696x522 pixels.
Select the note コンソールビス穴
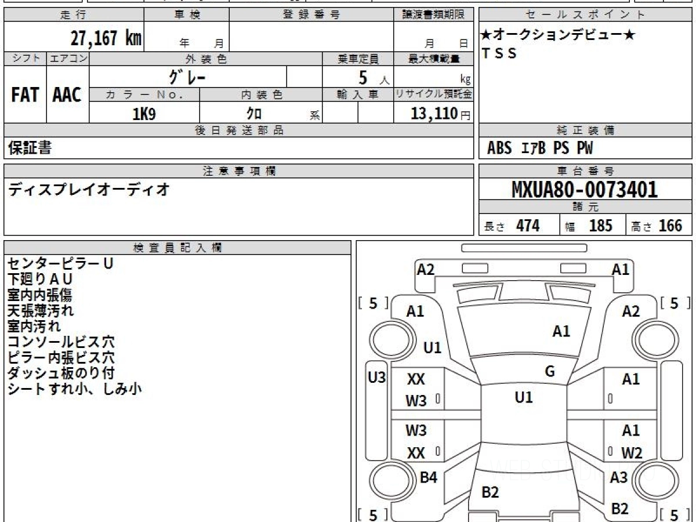pos(61,342)
